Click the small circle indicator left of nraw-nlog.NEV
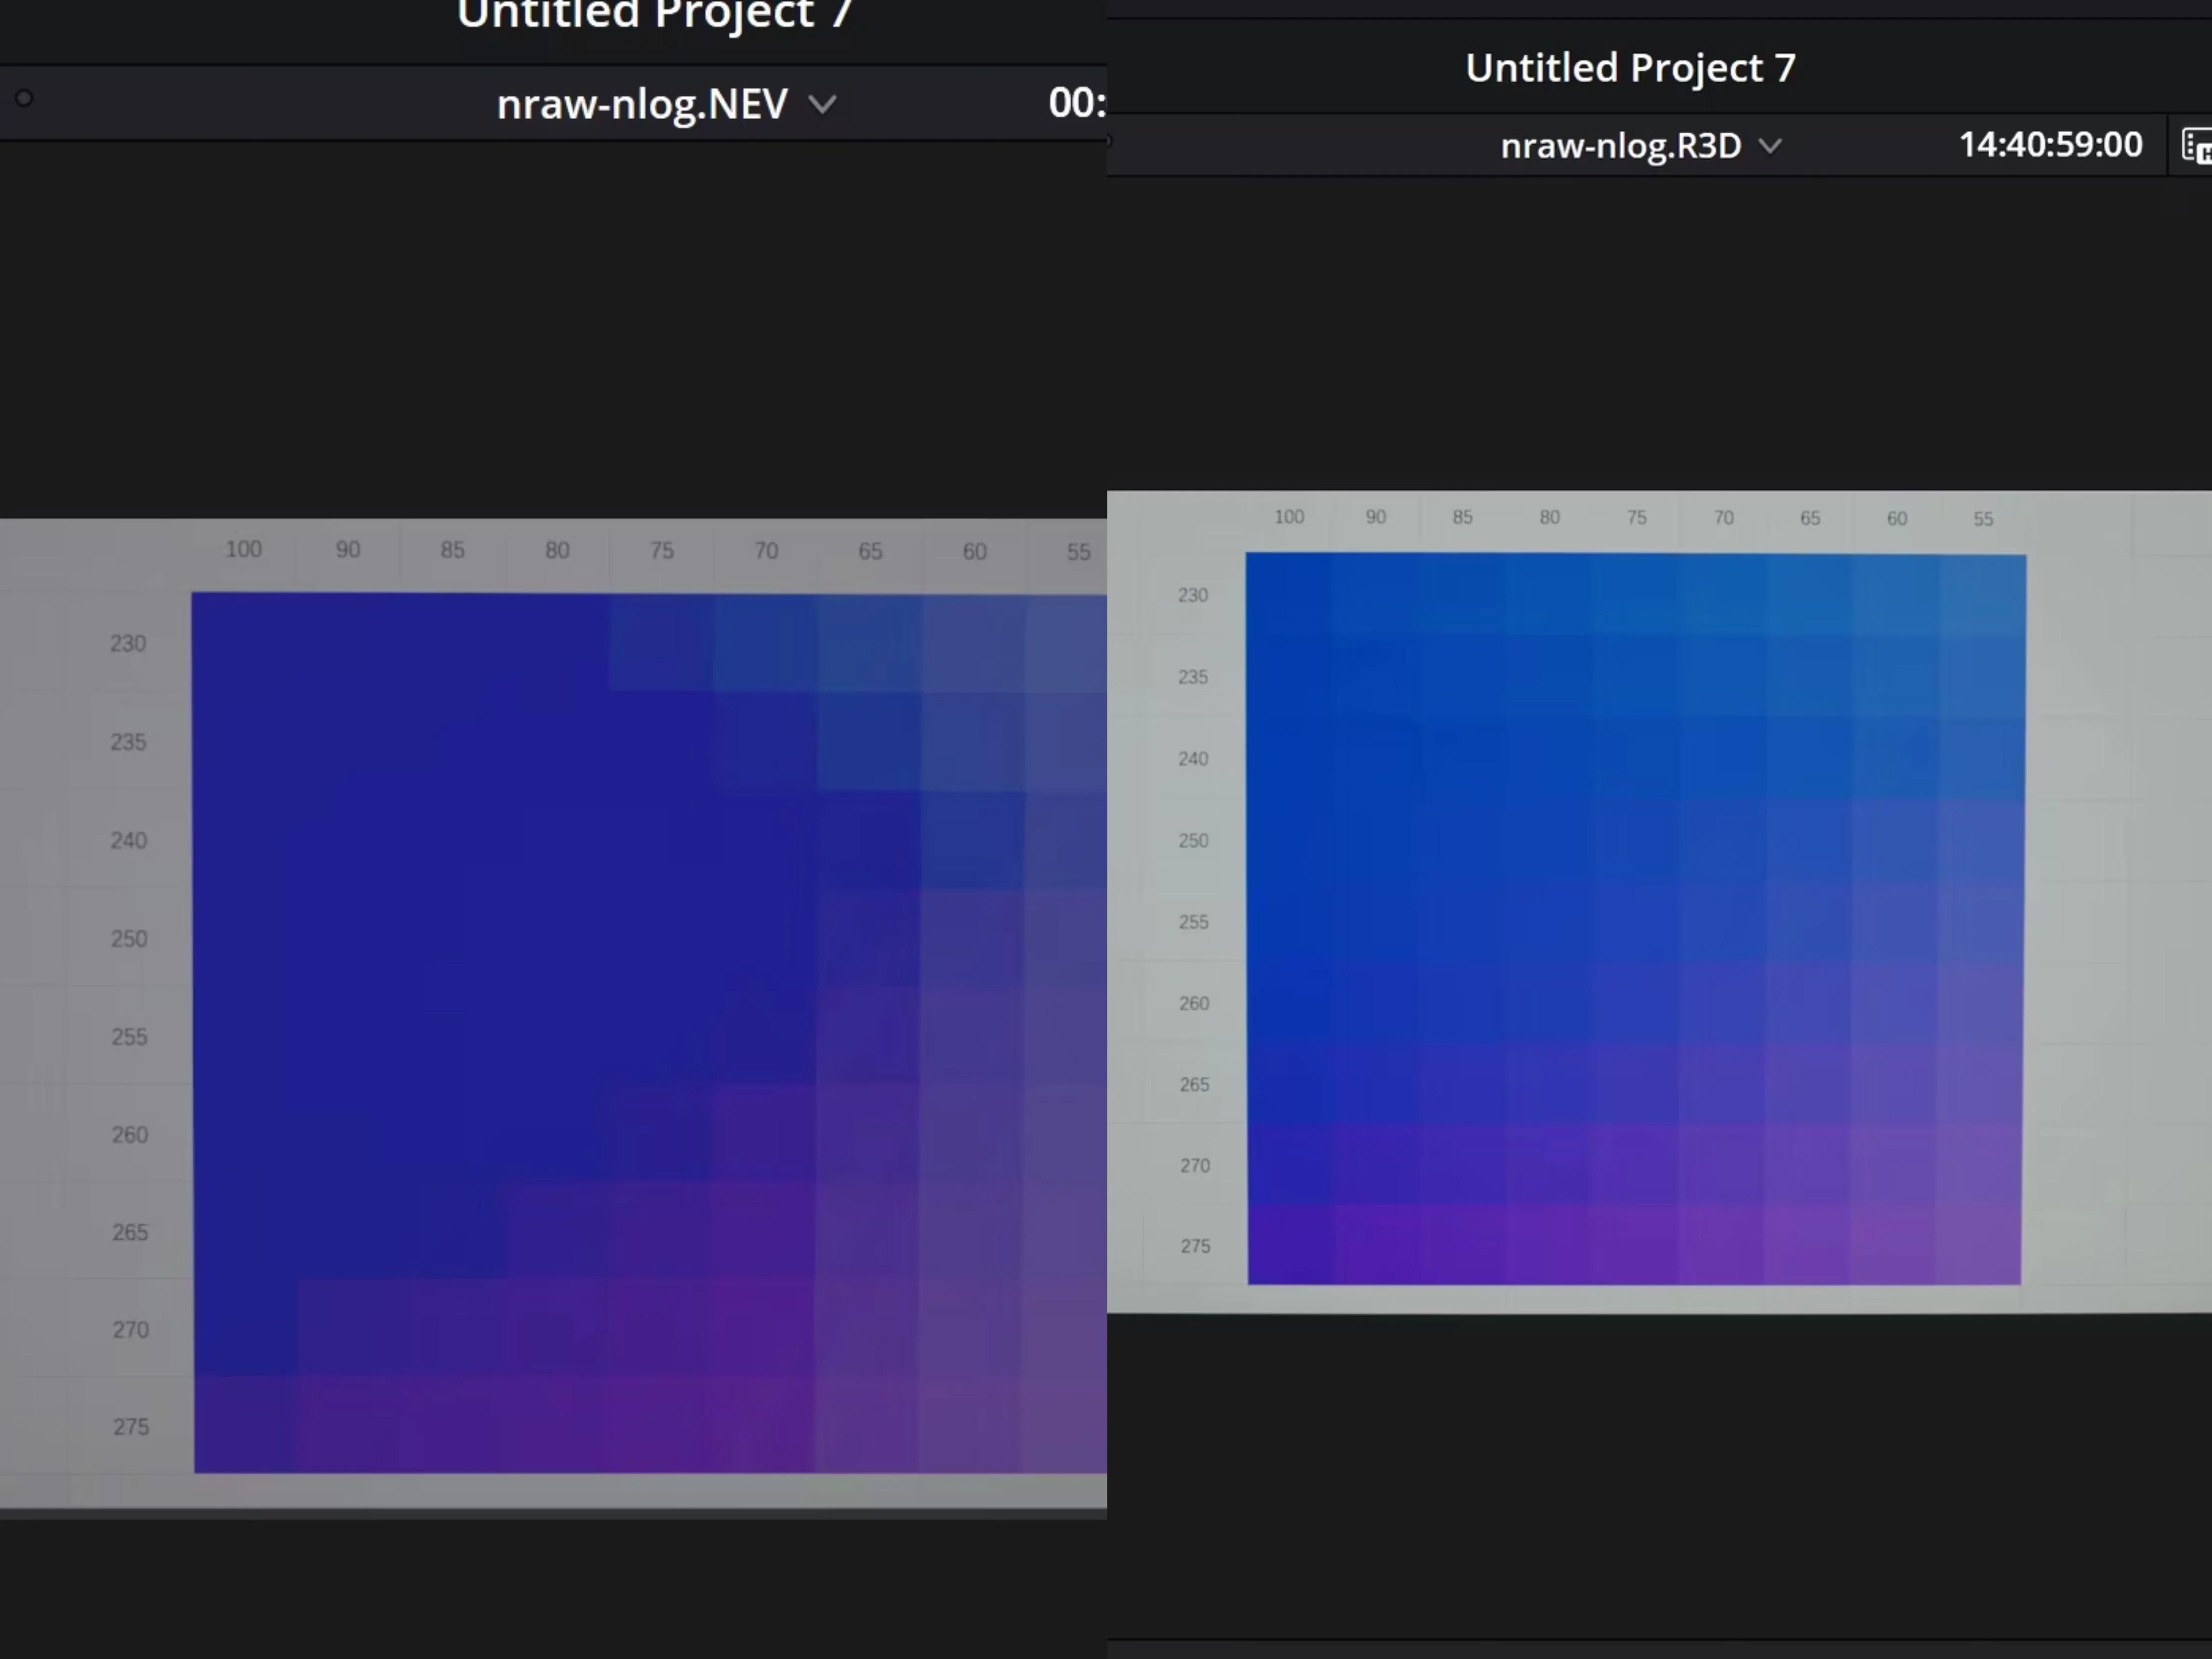 [x=24, y=98]
